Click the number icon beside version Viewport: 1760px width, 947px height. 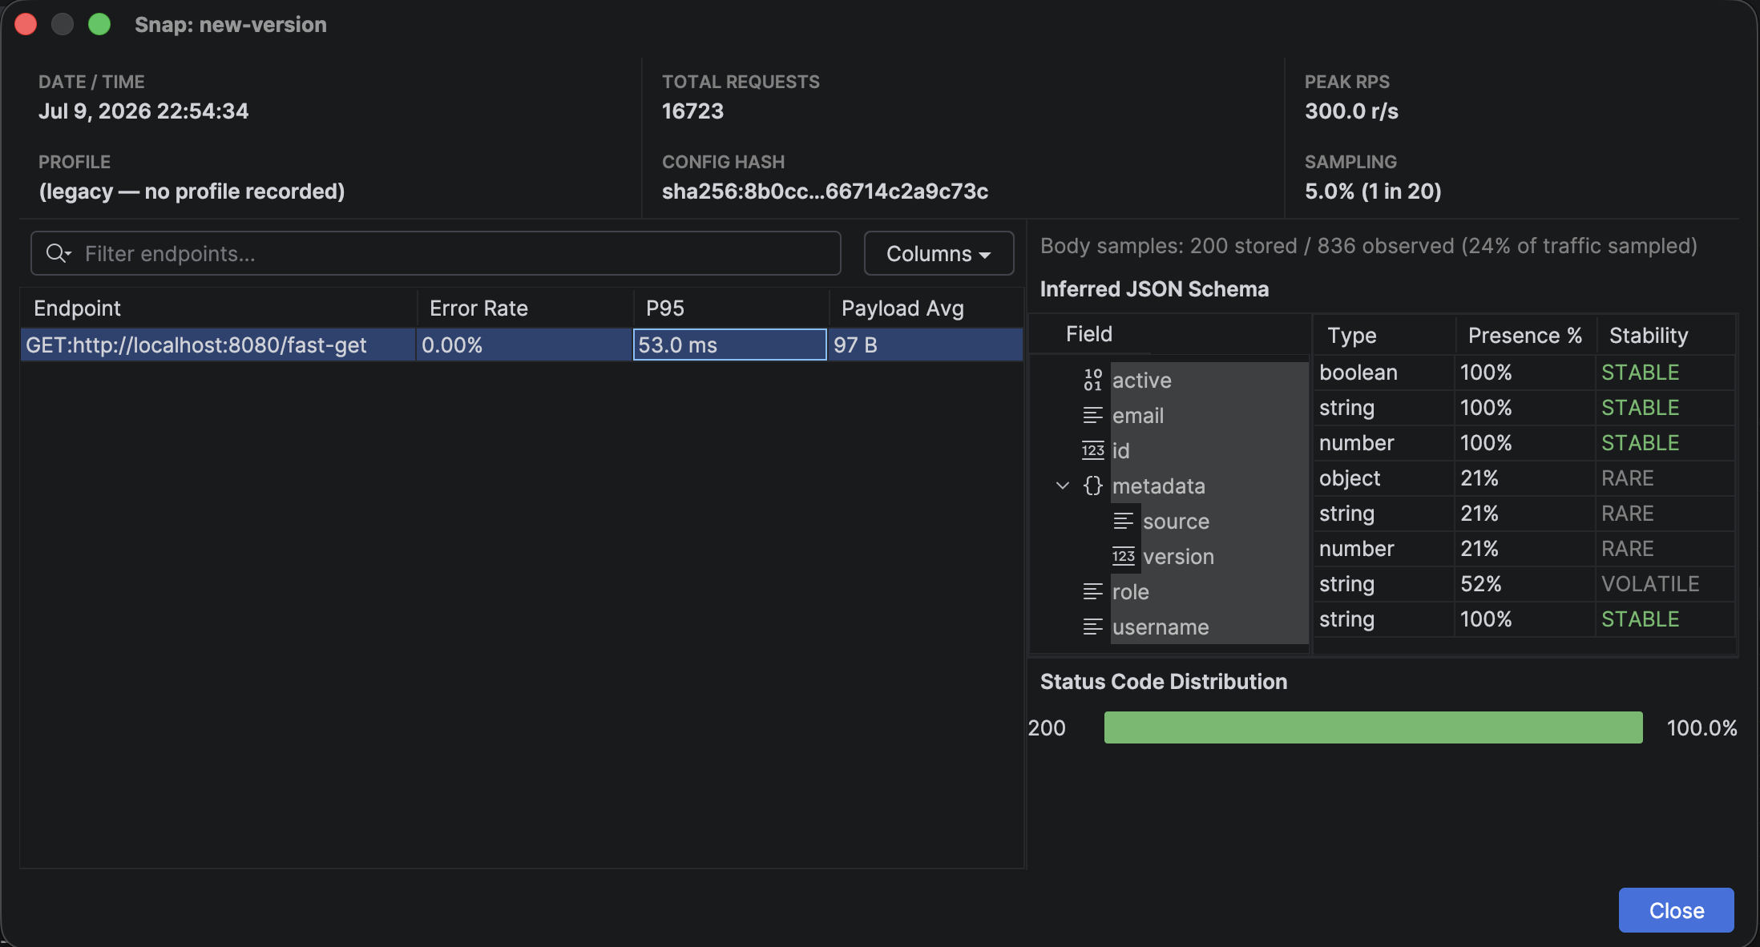tap(1124, 556)
